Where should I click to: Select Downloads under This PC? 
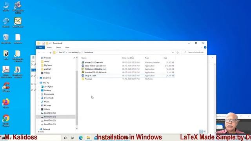pyautogui.click(x=49, y=98)
